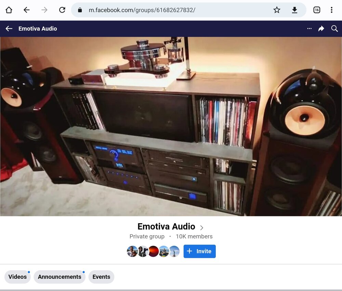The image size is (342, 291).
Task: Search within the Emotiva Audio group
Action: [334, 29]
